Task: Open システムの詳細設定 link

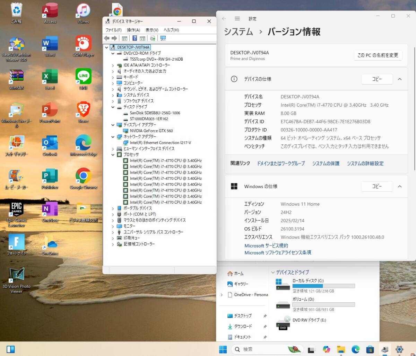Action: point(365,163)
